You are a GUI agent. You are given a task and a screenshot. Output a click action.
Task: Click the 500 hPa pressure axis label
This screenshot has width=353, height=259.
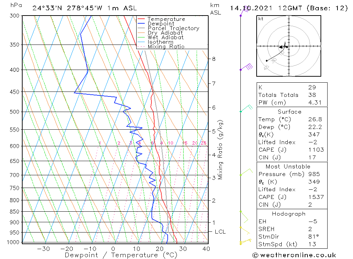[x=14, y=112]
